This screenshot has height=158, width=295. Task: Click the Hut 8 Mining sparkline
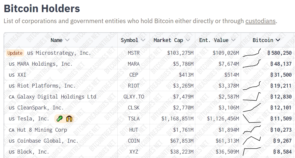[252, 129]
